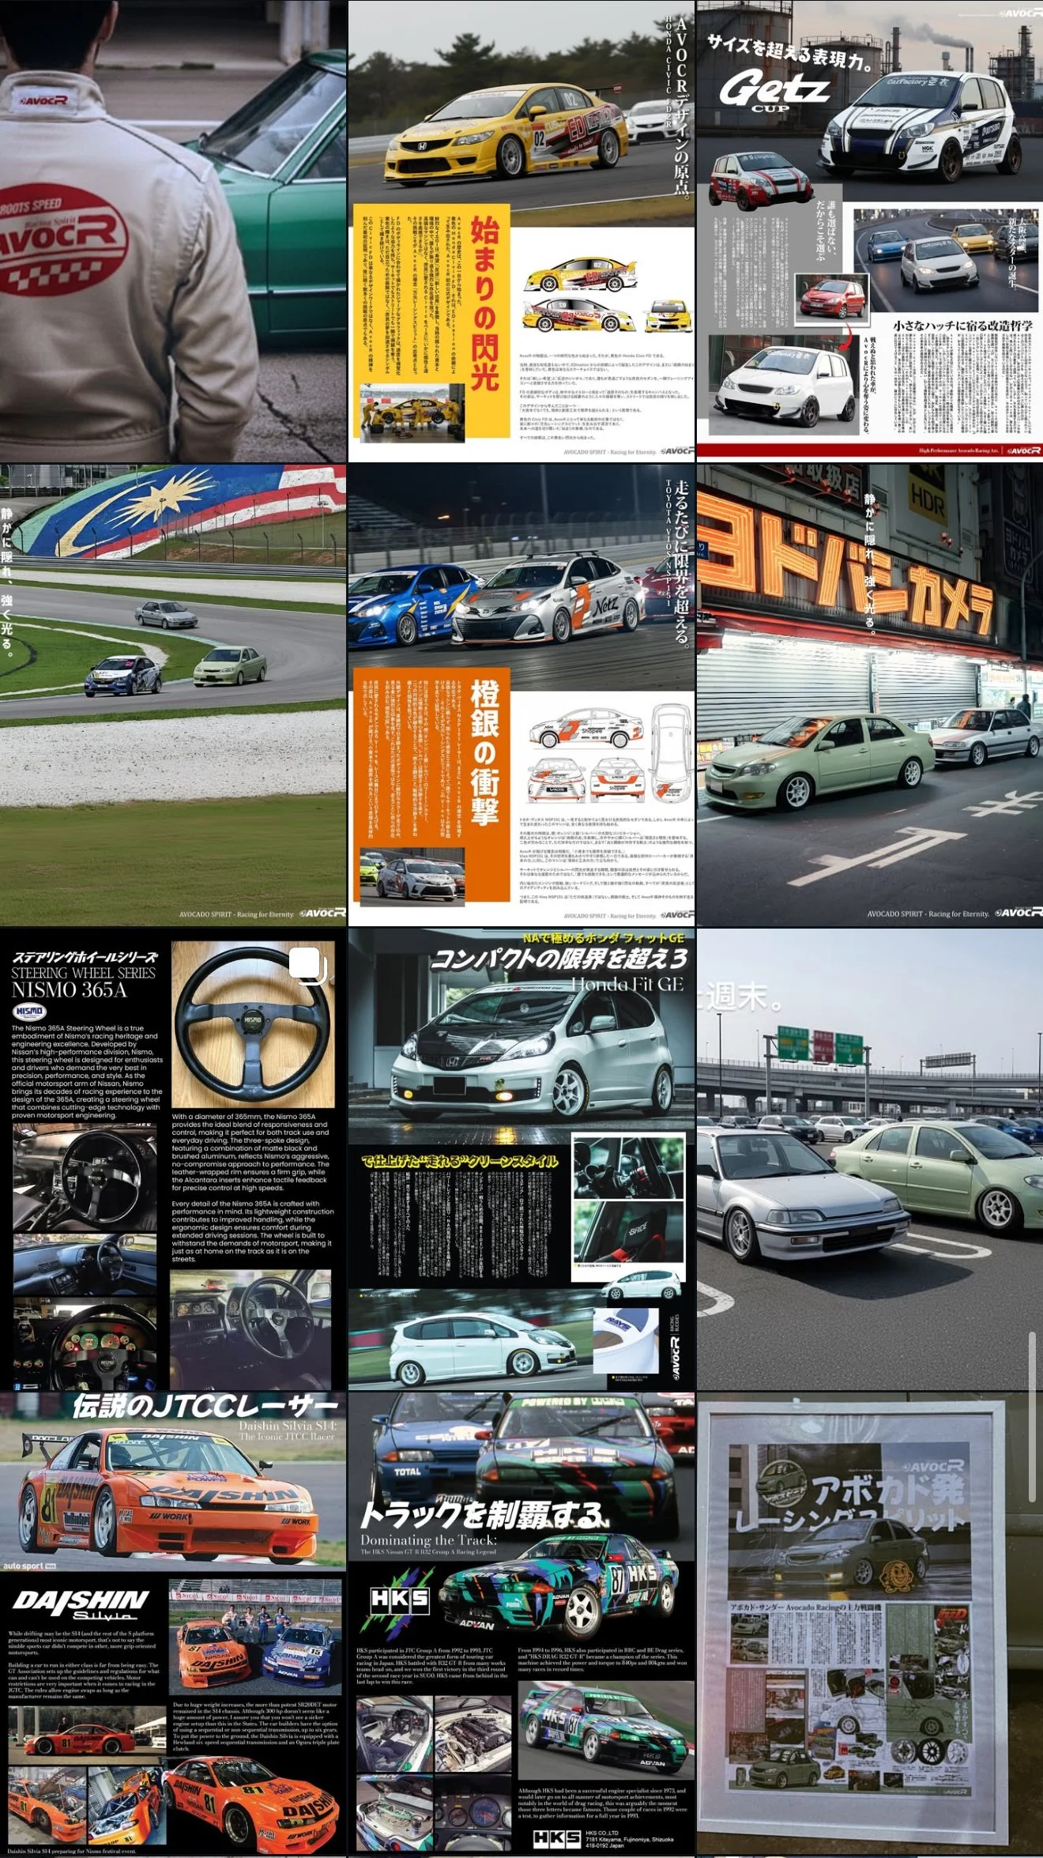Open the Honda Fit GE compact feature post
This screenshot has height=1858, width=1043.
point(521,1159)
